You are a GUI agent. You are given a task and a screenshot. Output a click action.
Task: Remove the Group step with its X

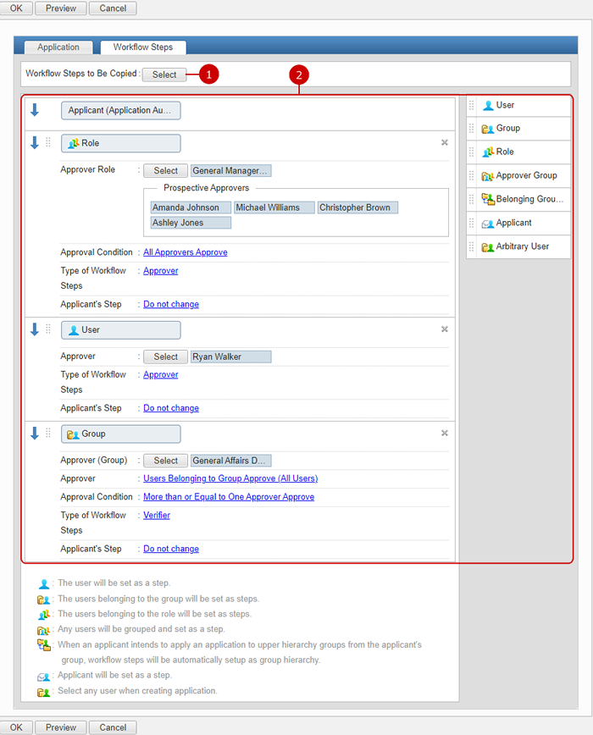point(445,434)
